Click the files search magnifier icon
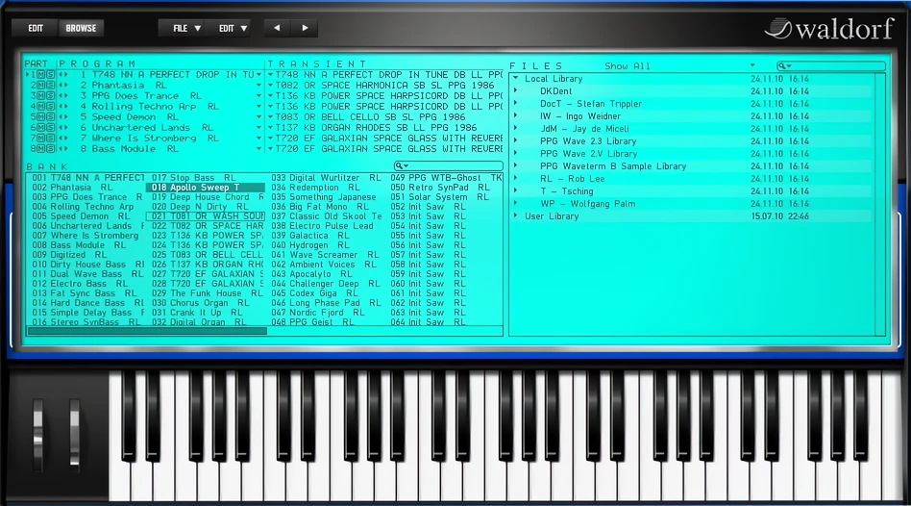This screenshot has height=506, width=911. coord(784,65)
